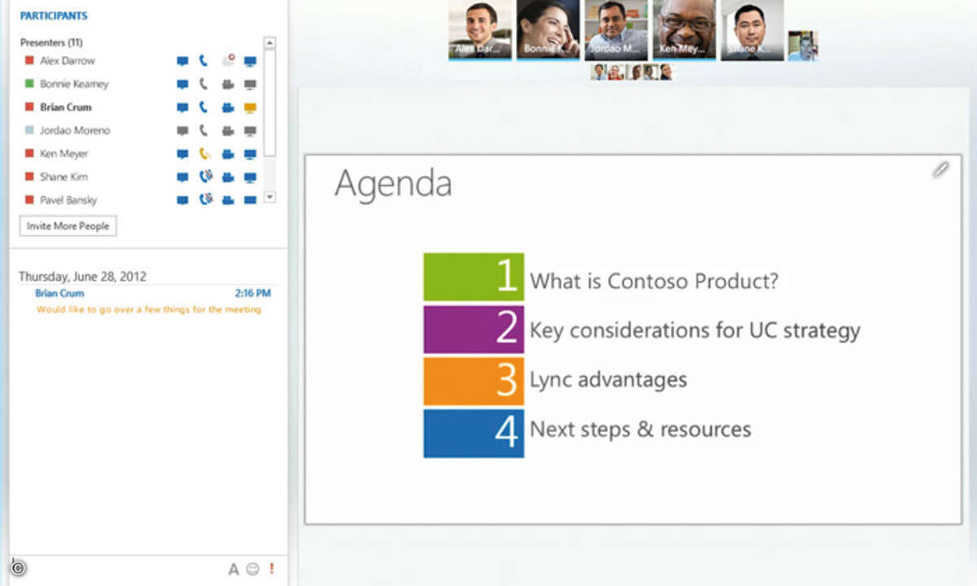The image size is (977, 586).
Task: Click agenda item 1 green number tile
Action: point(474,278)
